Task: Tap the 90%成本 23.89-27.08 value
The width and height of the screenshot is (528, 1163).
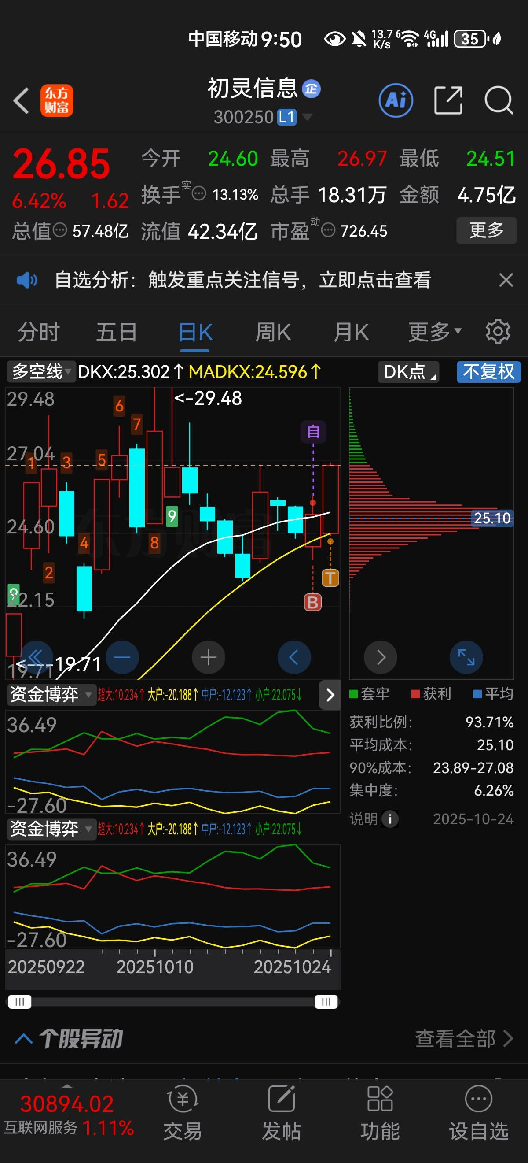Action: point(473,767)
